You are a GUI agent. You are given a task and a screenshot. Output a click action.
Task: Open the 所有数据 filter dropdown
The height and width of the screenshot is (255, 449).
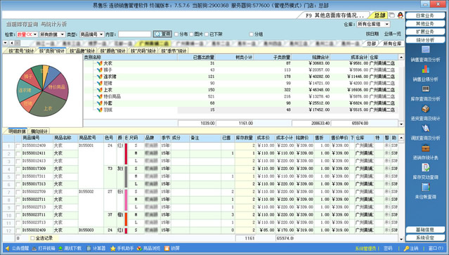[x=53, y=34]
